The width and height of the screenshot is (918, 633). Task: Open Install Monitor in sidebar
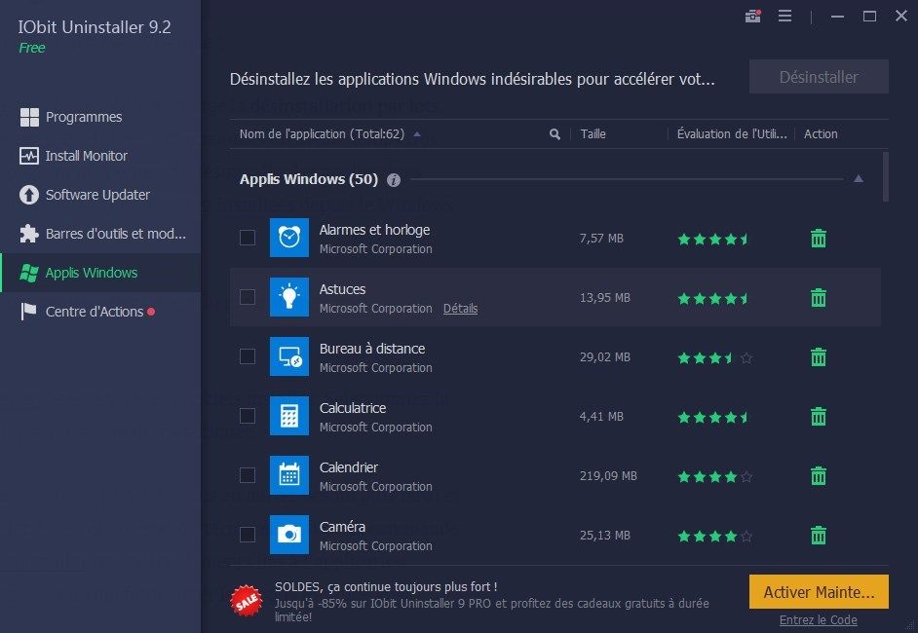[x=100, y=156]
